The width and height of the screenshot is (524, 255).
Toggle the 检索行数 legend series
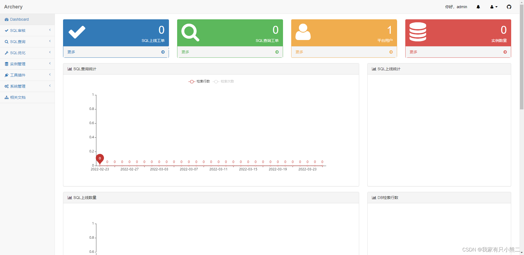tap(199, 81)
